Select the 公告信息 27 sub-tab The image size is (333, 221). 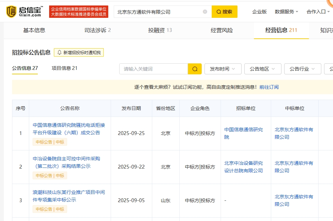coord(25,68)
